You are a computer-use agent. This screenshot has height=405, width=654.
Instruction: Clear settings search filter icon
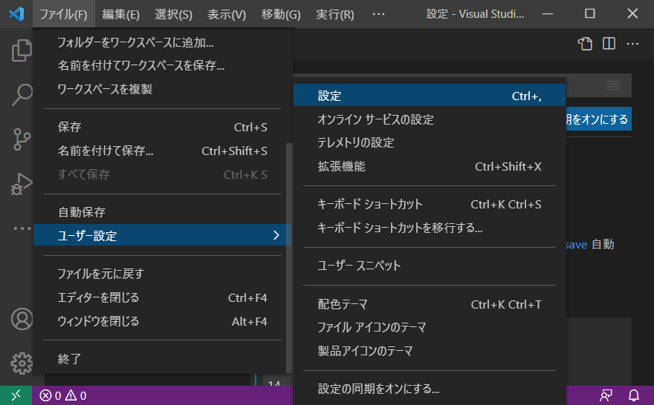tap(613, 86)
